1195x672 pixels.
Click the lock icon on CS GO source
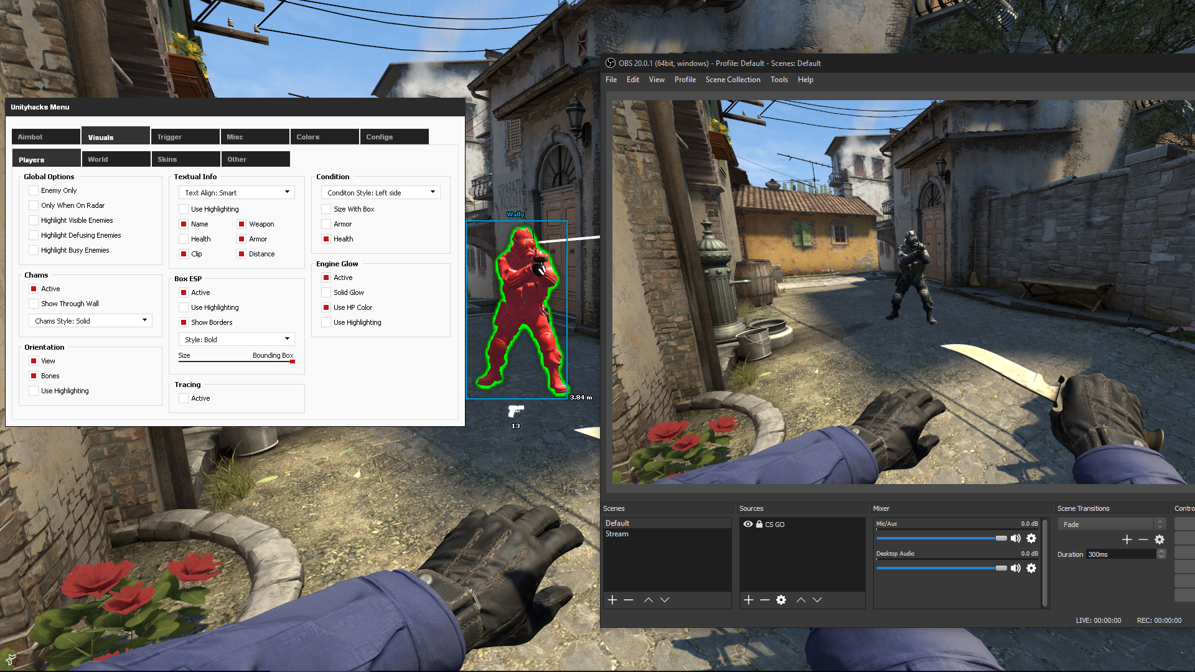coord(759,525)
